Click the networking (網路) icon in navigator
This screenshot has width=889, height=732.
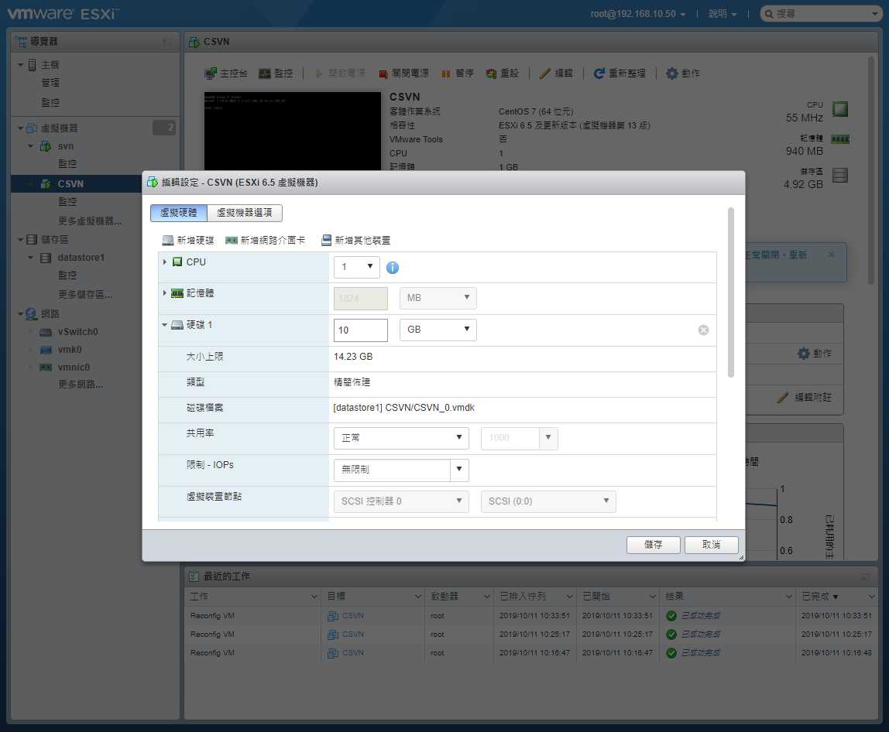[31, 313]
